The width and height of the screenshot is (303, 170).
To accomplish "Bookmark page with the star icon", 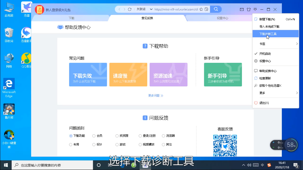I will click(201, 9).
